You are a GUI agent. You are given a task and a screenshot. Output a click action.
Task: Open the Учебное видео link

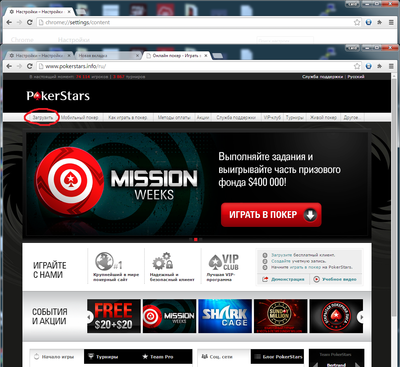[339, 279]
